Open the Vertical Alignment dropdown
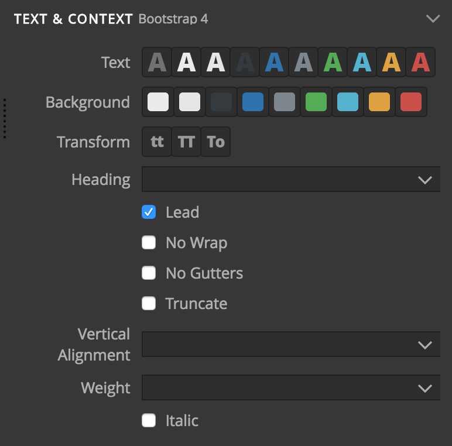452x446 pixels. pos(291,344)
